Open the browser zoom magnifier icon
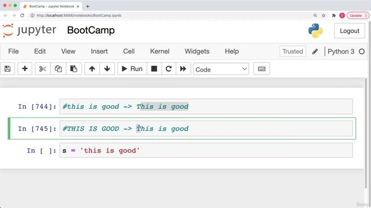Image resolution: width=371 pixels, height=208 pixels. click(315, 16)
